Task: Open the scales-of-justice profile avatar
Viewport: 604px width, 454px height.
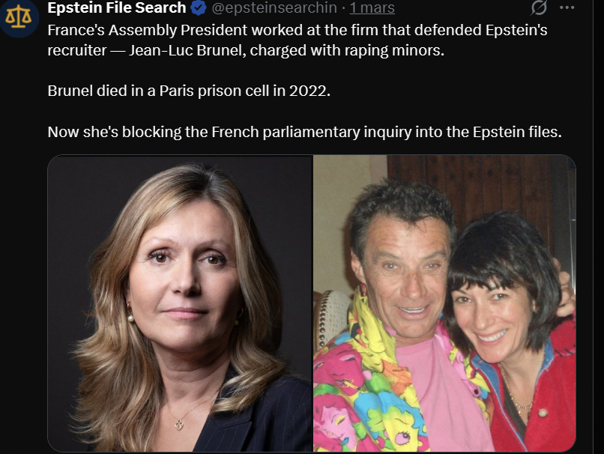Action: (18, 17)
